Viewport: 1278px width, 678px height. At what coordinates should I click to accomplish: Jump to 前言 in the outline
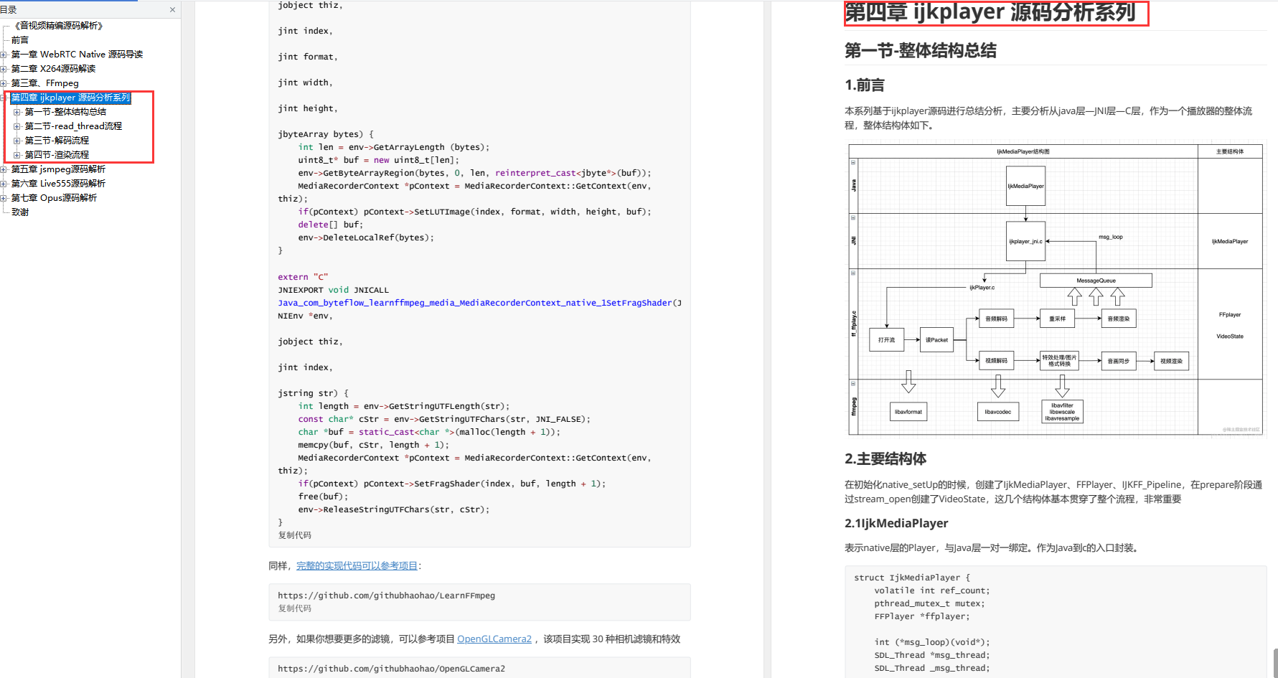(x=20, y=40)
